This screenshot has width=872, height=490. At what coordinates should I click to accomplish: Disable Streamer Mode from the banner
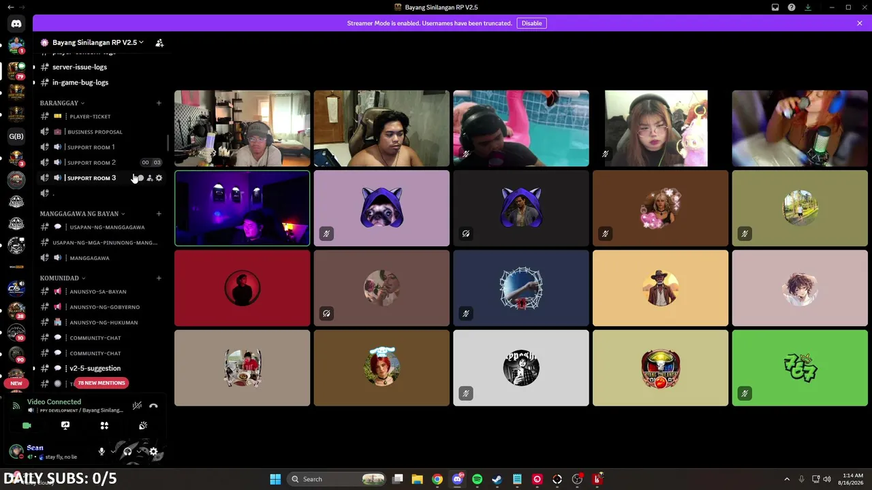click(531, 23)
